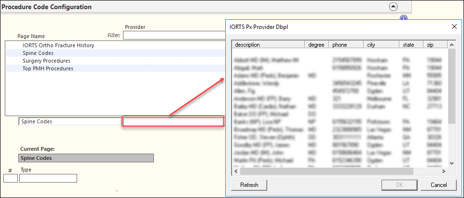Click the vertical scrollbar down arrow
464x198 pixels.
tap(451, 163)
